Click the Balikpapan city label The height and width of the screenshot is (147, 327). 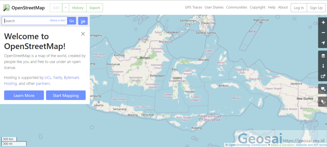coord(157,76)
